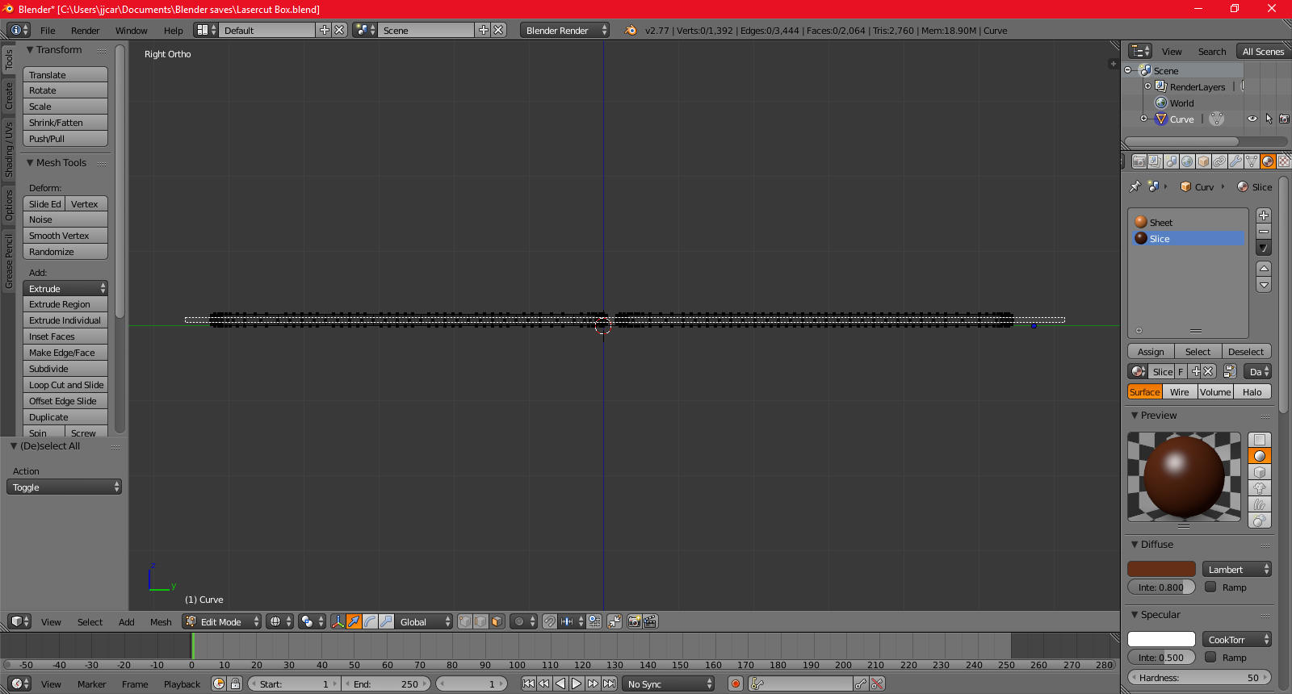Viewport: 1292px width, 694px height.
Task: Open the Toggle action dropdown
Action: tap(65, 487)
